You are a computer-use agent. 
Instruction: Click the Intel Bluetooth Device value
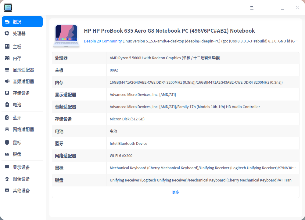click(128, 143)
